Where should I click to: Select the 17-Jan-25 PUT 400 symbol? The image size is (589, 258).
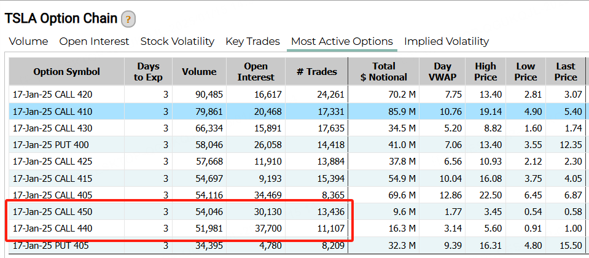tap(51, 145)
